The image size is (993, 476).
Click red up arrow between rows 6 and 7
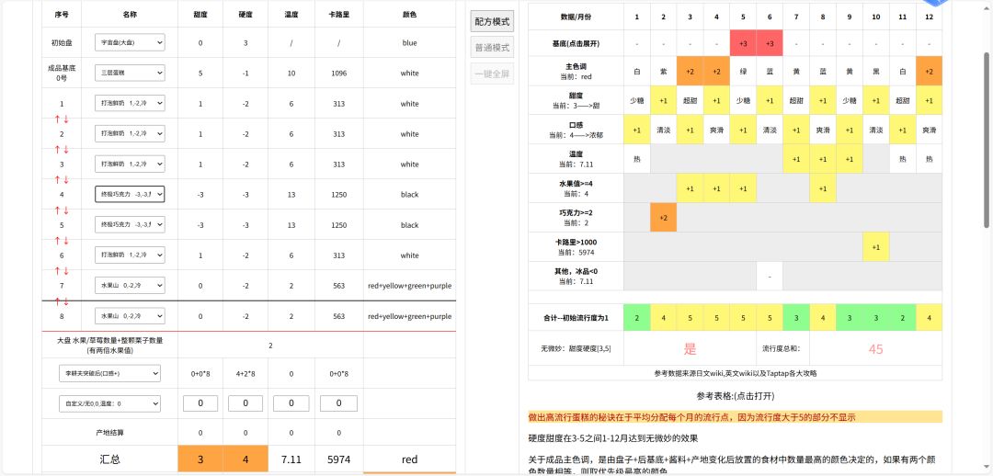click(x=57, y=271)
